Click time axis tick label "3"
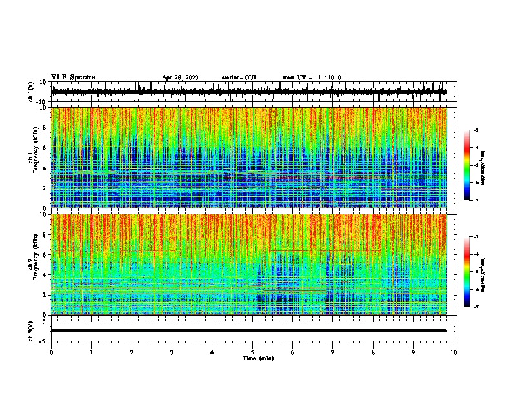The image size is (511, 395). (x=172, y=352)
